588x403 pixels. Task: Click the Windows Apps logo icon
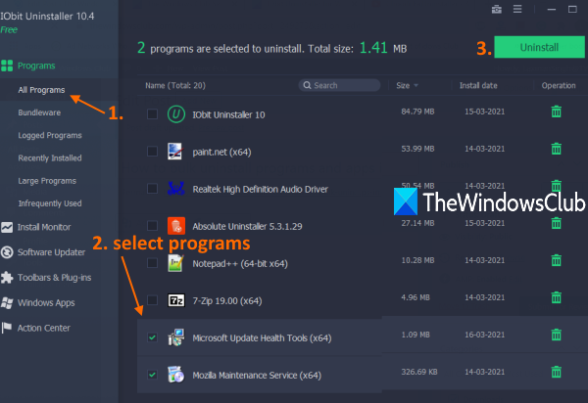(7, 302)
